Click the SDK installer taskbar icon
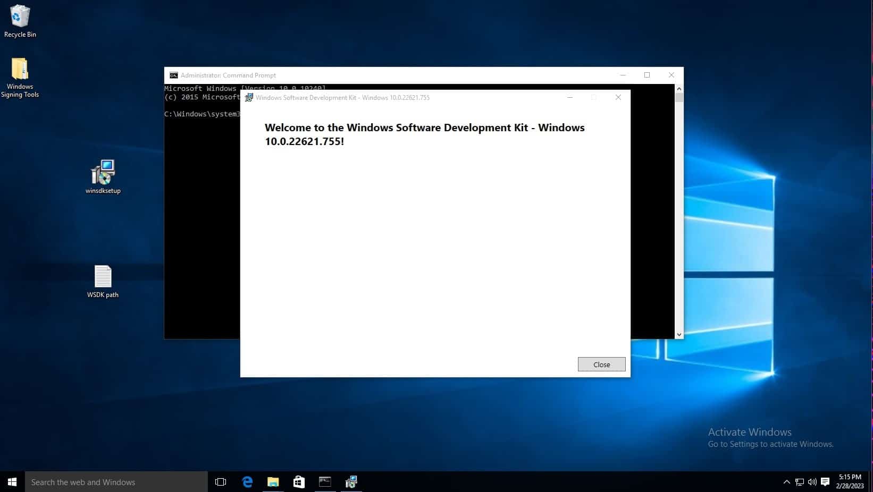The height and width of the screenshot is (492, 873). pos(351,482)
